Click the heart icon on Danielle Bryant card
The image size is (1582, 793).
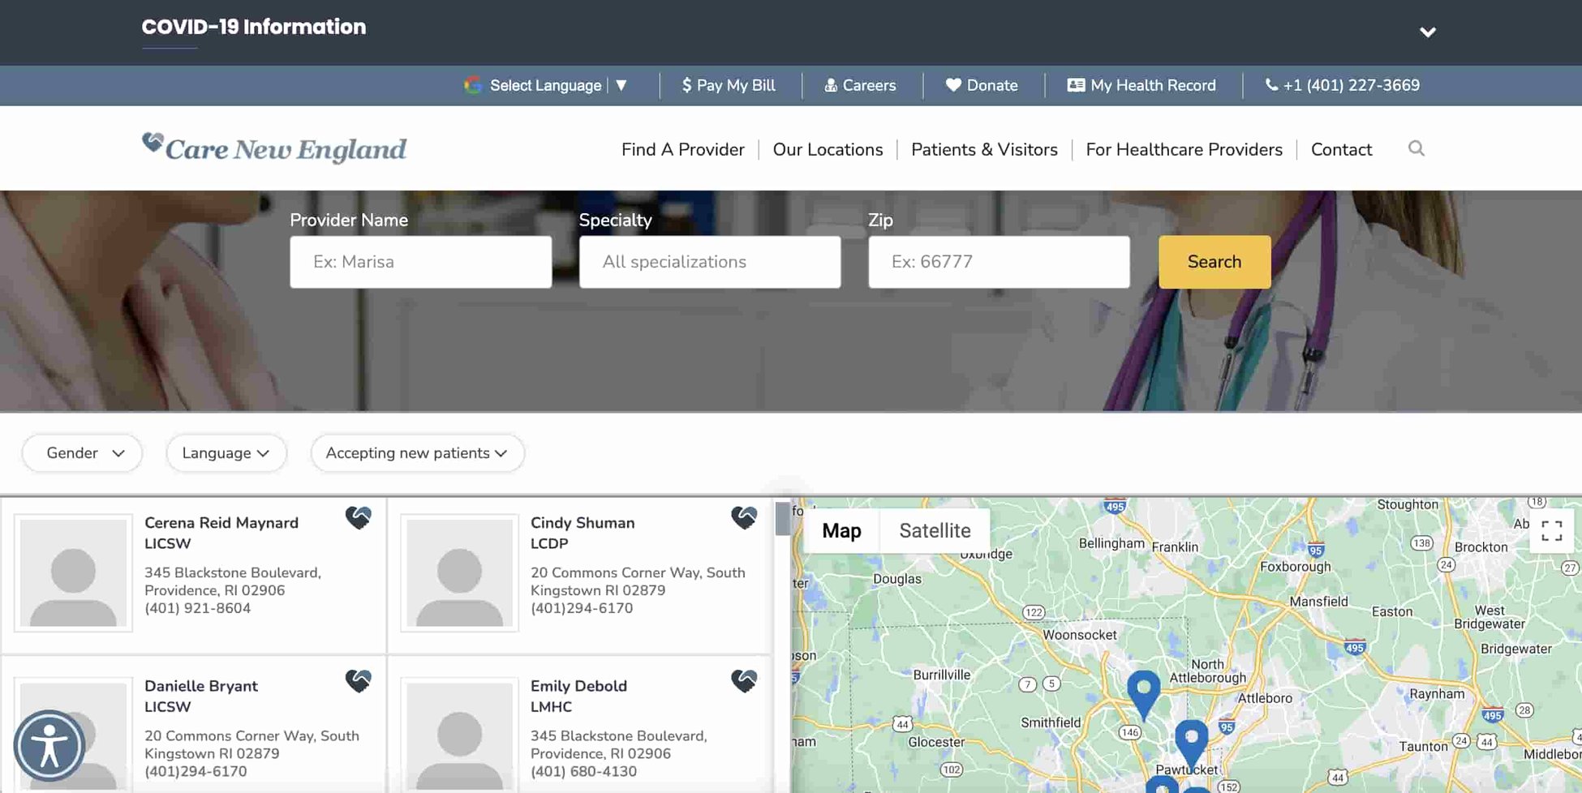coord(358,680)
